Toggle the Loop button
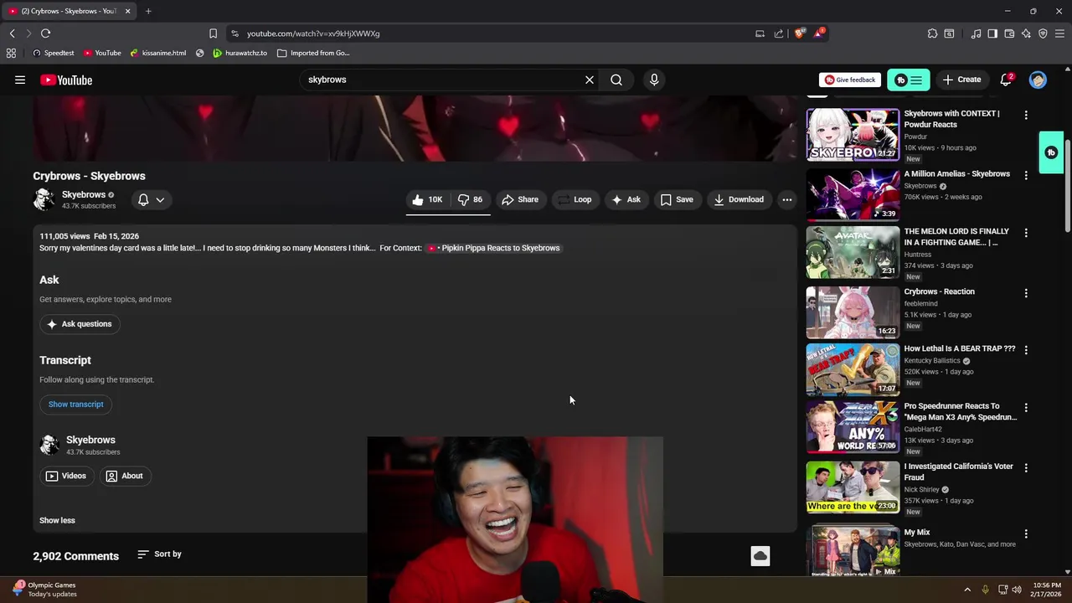The image size is (1072, 603). click(575, 199)
